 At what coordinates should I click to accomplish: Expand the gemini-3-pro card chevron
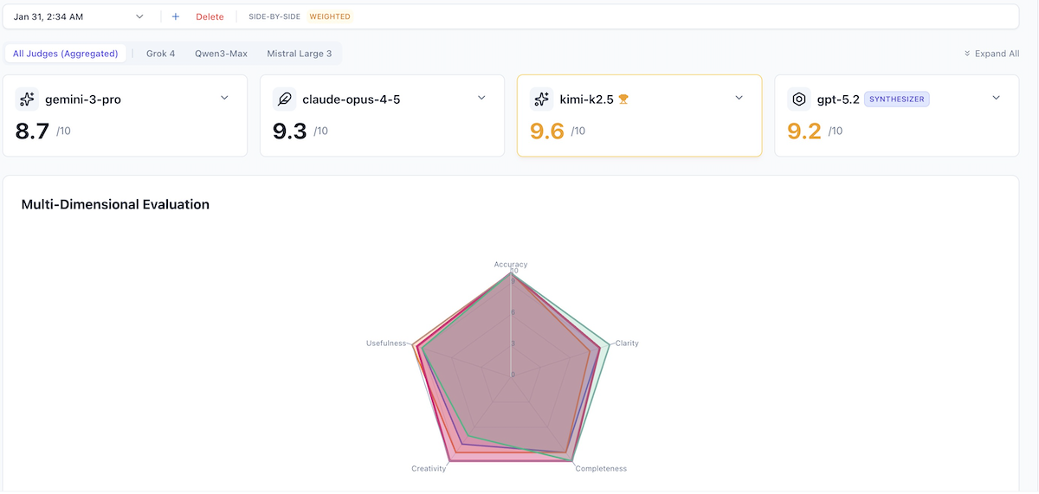coord(224,98)
